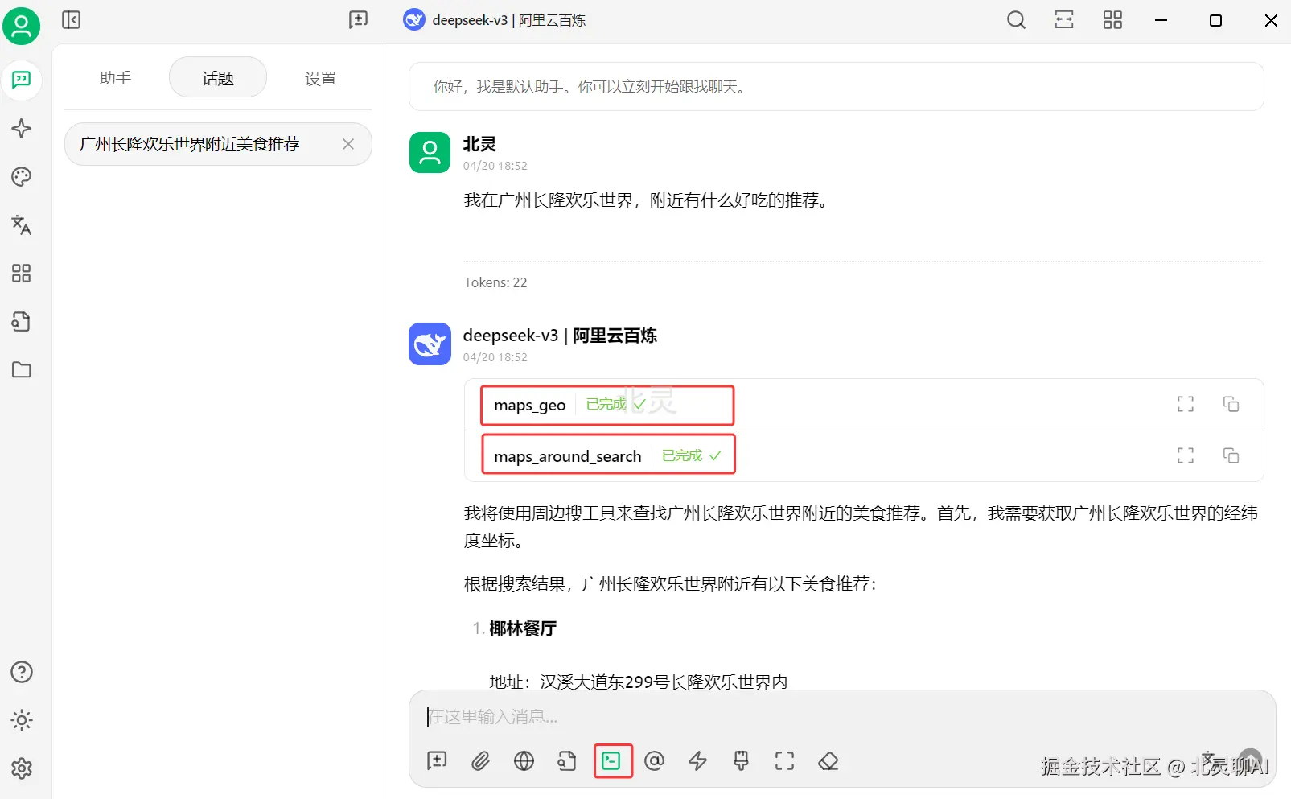The width and height of the screenshot is (1291, 799).
Task: Search messages with the magnifier icon
Action: 1017,20
